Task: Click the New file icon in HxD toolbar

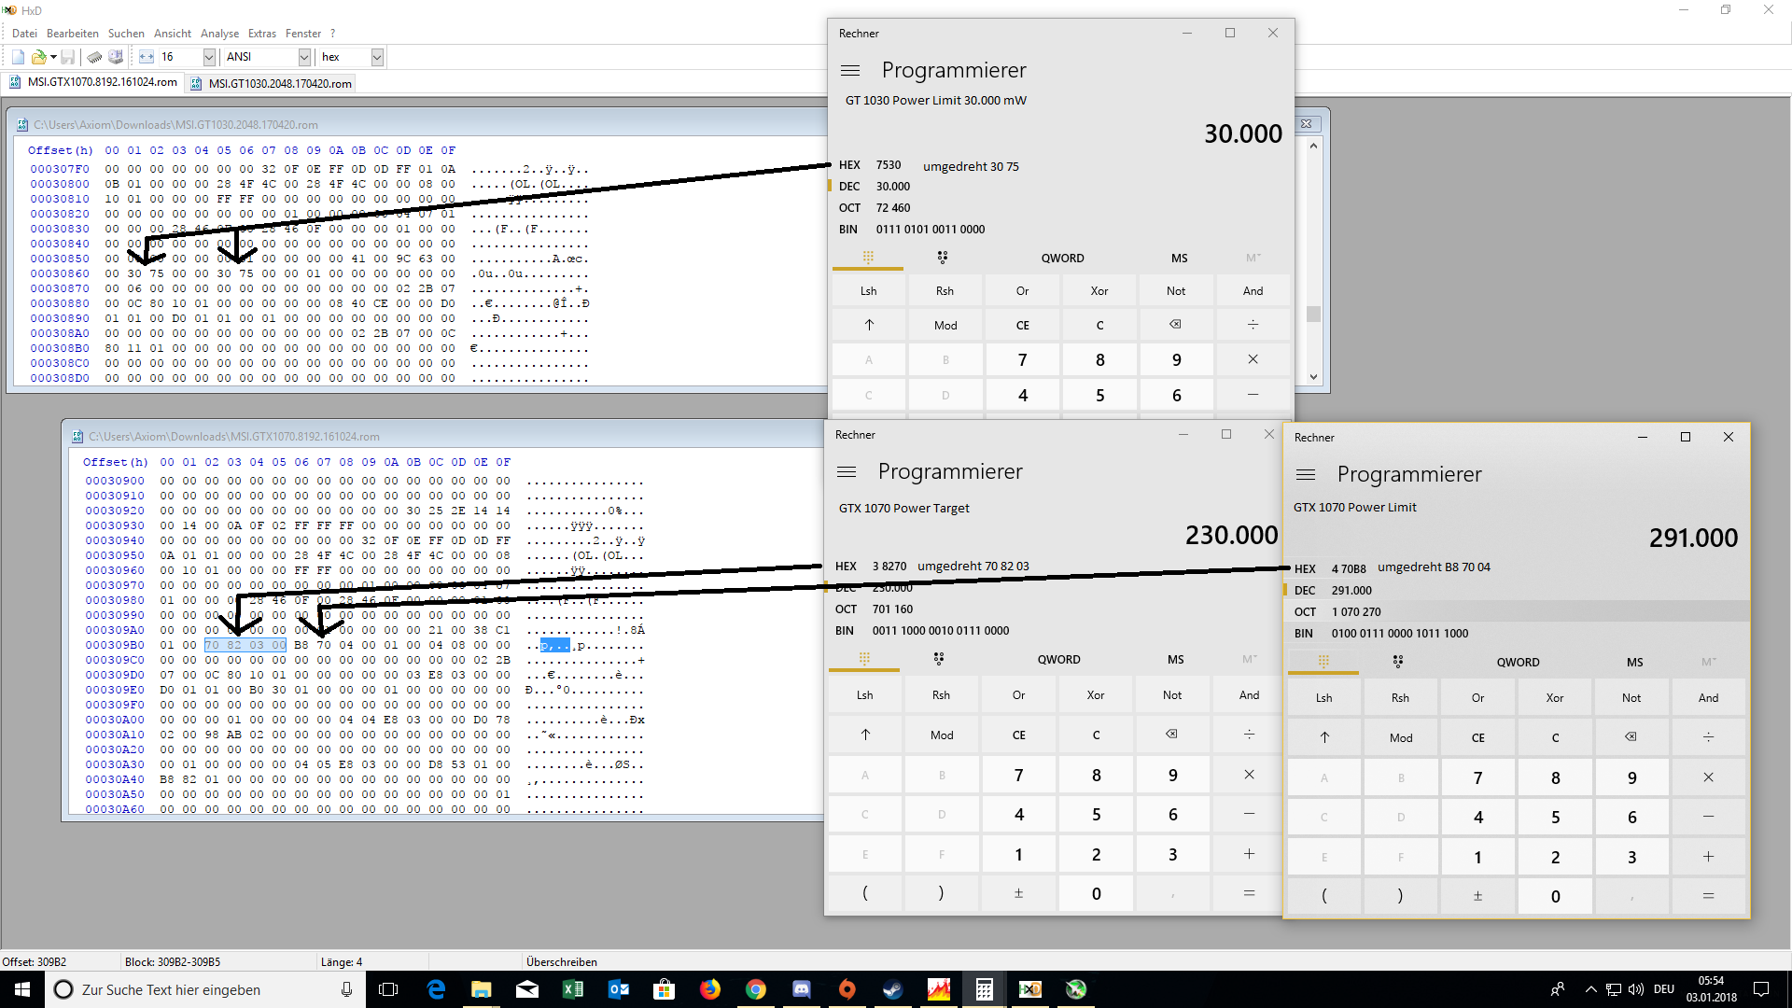Action: click(x=18, y=57)
